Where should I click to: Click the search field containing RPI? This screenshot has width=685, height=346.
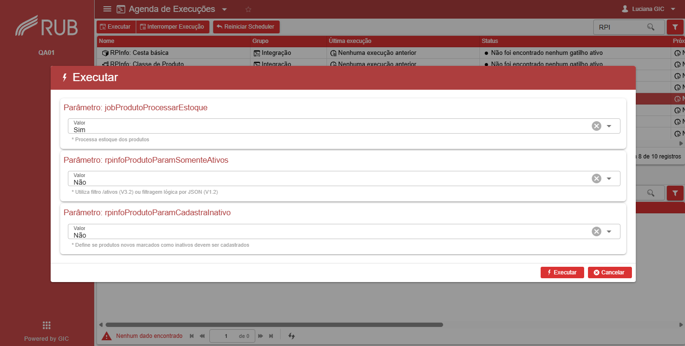[629, 27]
